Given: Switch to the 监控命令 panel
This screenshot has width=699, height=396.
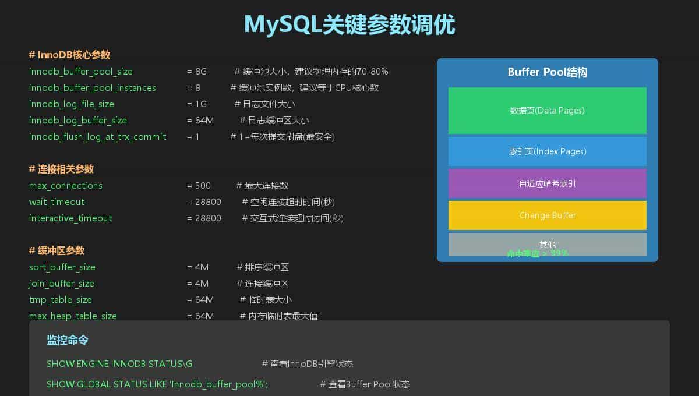Looking at the screenshot, I should click(x=66, y=340).
